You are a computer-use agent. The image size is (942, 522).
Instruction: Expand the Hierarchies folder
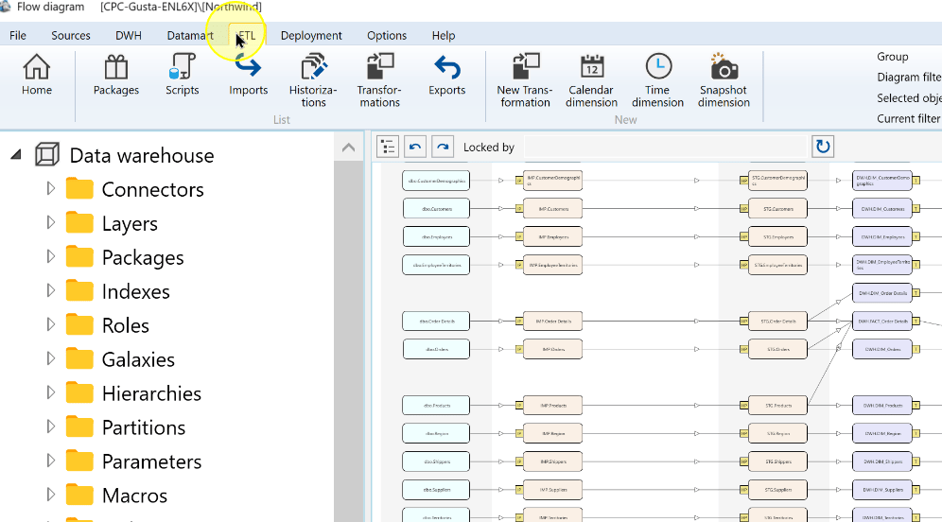click(x=51, y=392)
